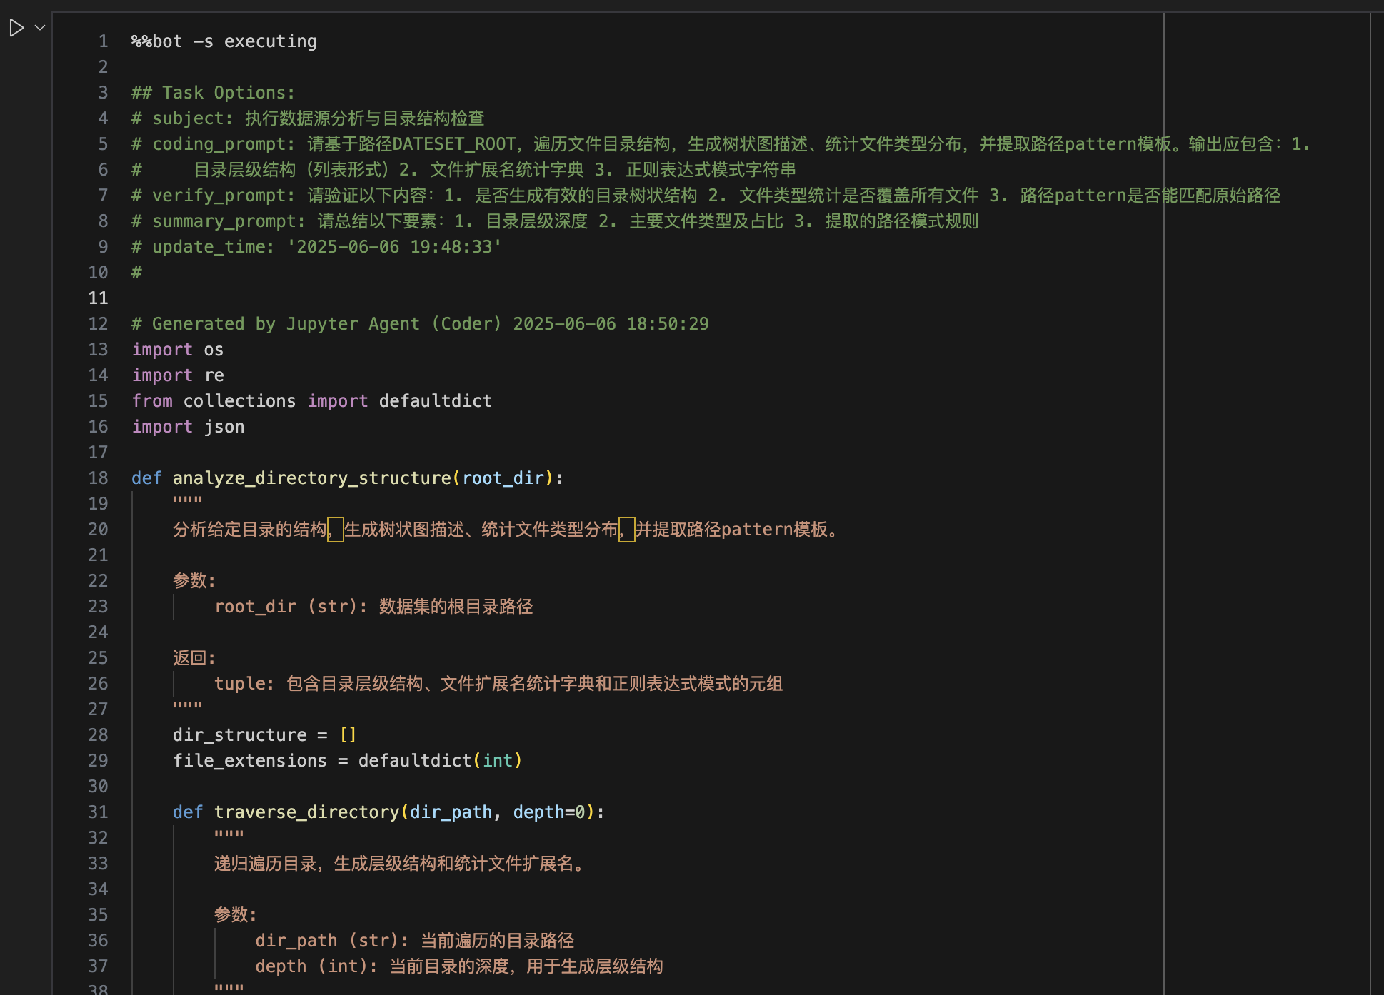Click the Generated by Jupyter Agent comment
Viewport: 1384px width, 995px height.
(419, 323)
